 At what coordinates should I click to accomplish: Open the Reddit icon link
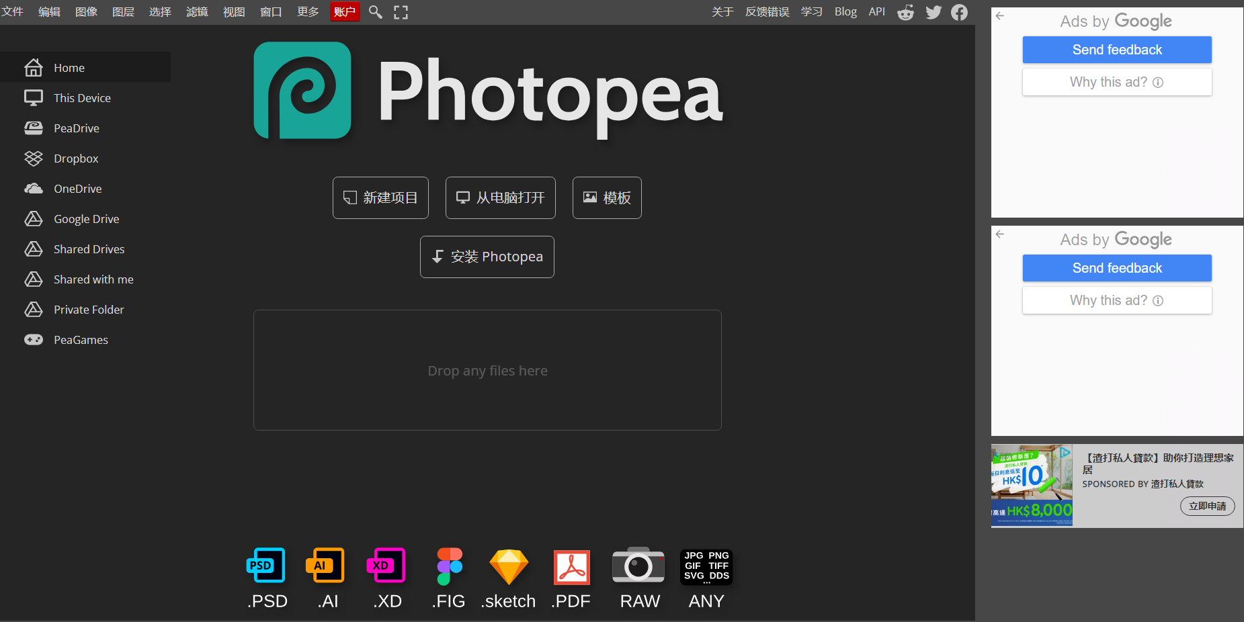(x=905, y=12)
